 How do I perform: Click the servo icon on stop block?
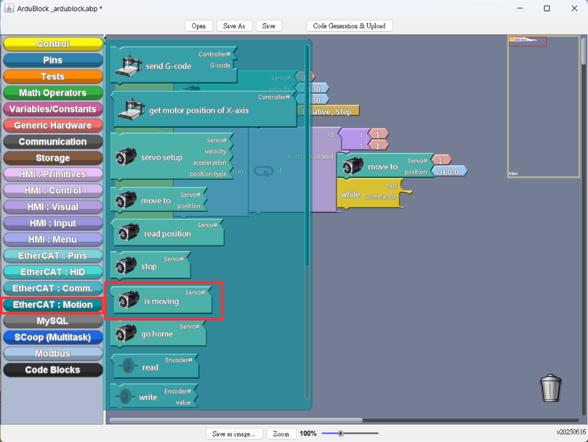126,266
